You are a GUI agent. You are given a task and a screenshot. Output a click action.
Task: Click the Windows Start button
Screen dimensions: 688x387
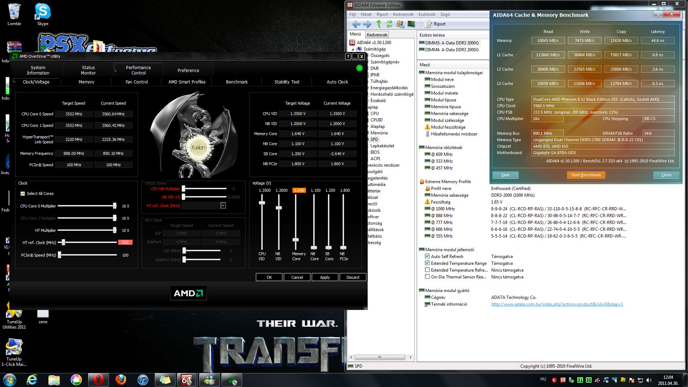9,380
